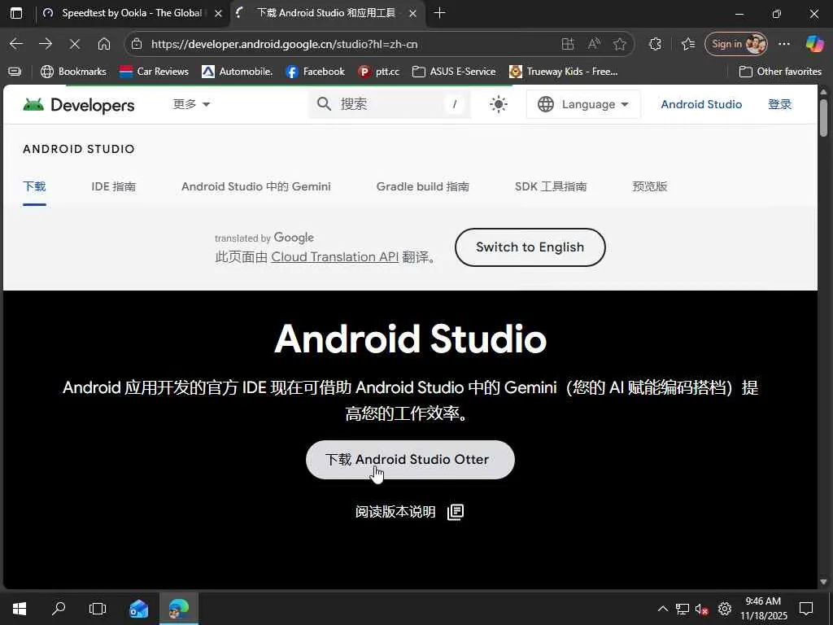
Task: Add this page to favorites
Action: click(619, 44)
